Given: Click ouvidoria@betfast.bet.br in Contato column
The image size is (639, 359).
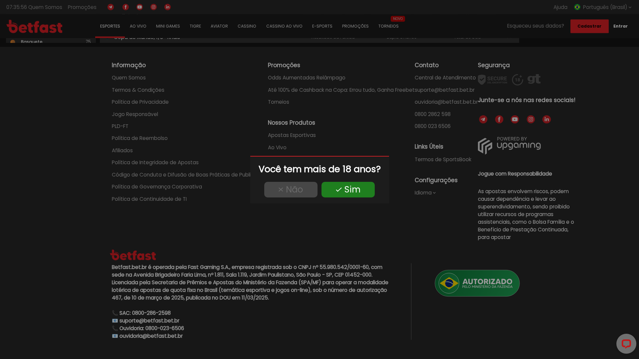Looking at the screenshot, I should [446, 102].
